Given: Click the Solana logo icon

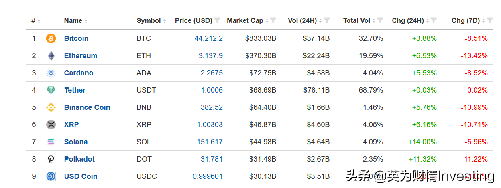Looking at the screenshot, I should (51, 142).
